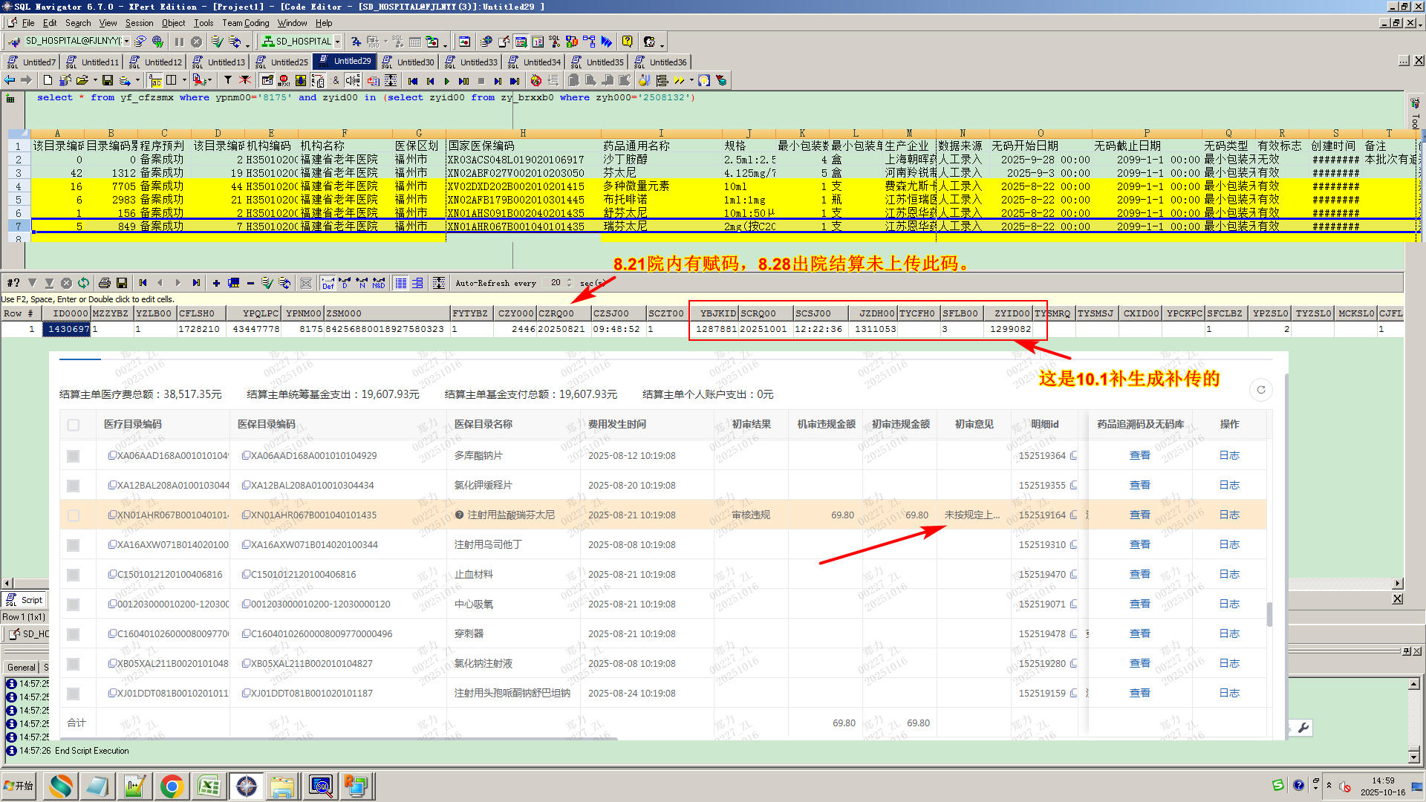Click the circular refresh icon in settlement panel
Image resolution: width=1426 pixels, height=802 pixels.
point(1260,390)
